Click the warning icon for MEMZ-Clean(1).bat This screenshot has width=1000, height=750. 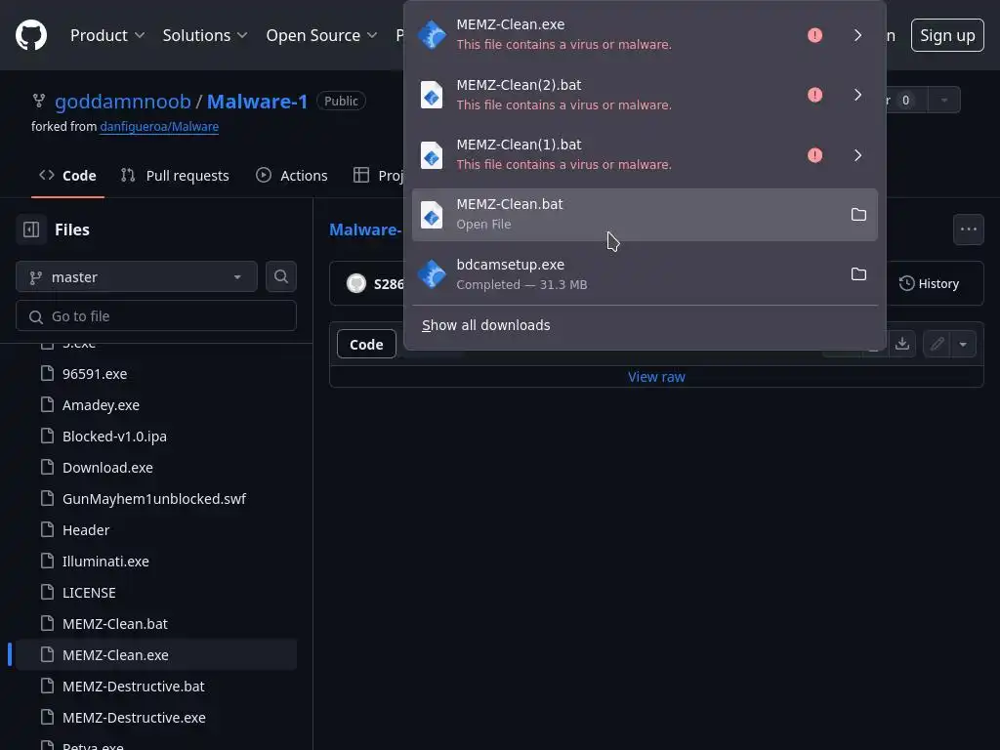coord(814,155)
